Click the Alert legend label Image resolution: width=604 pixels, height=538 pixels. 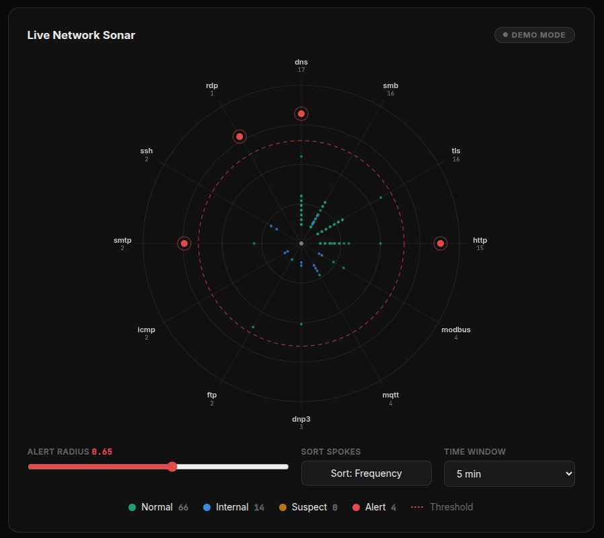pyautogui.click(x=375, y=507)
